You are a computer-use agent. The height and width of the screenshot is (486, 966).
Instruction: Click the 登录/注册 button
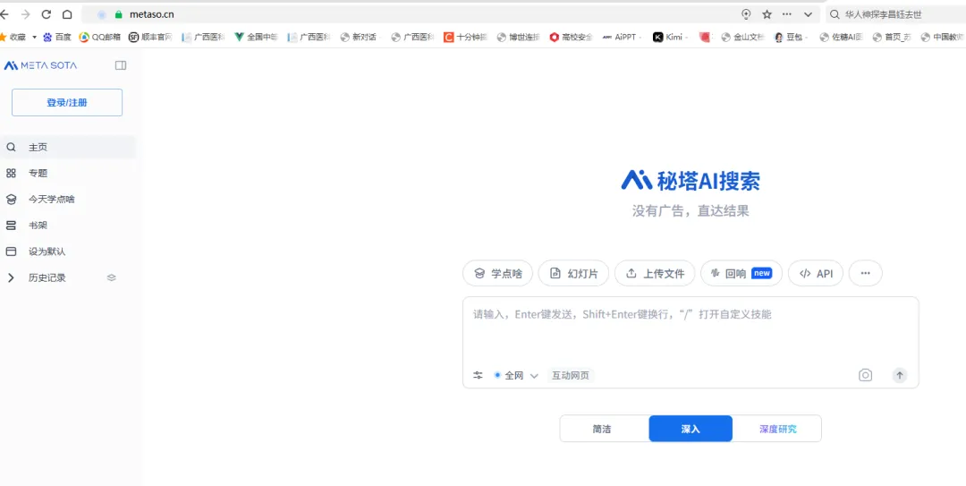click(x=67, y=102)
